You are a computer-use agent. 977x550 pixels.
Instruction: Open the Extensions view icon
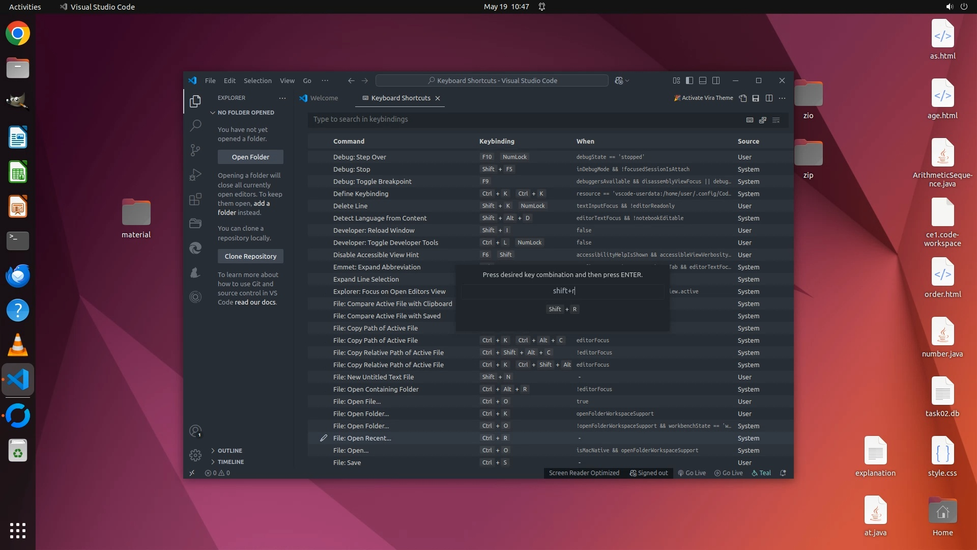click(195, 199)
